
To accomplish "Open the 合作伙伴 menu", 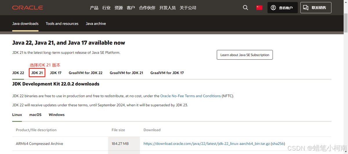I will 147,8.
